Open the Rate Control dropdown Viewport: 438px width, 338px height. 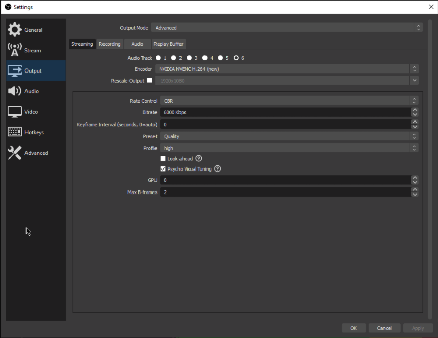coord(289,101)
